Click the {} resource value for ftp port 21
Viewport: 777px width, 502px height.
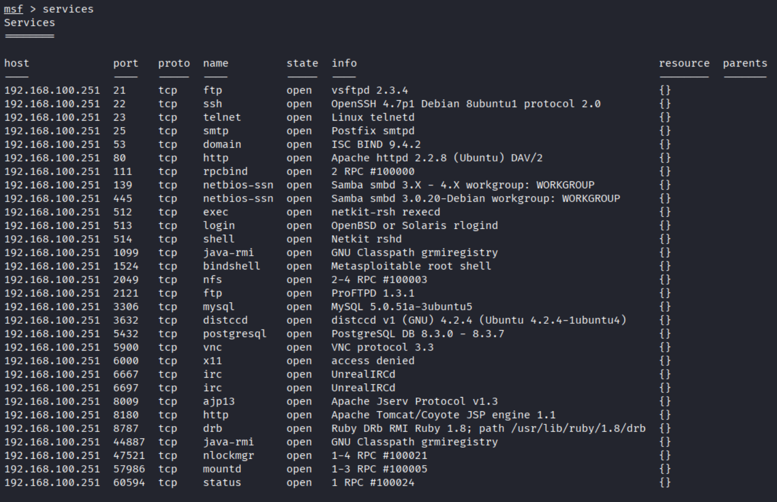tap(665, 90)
